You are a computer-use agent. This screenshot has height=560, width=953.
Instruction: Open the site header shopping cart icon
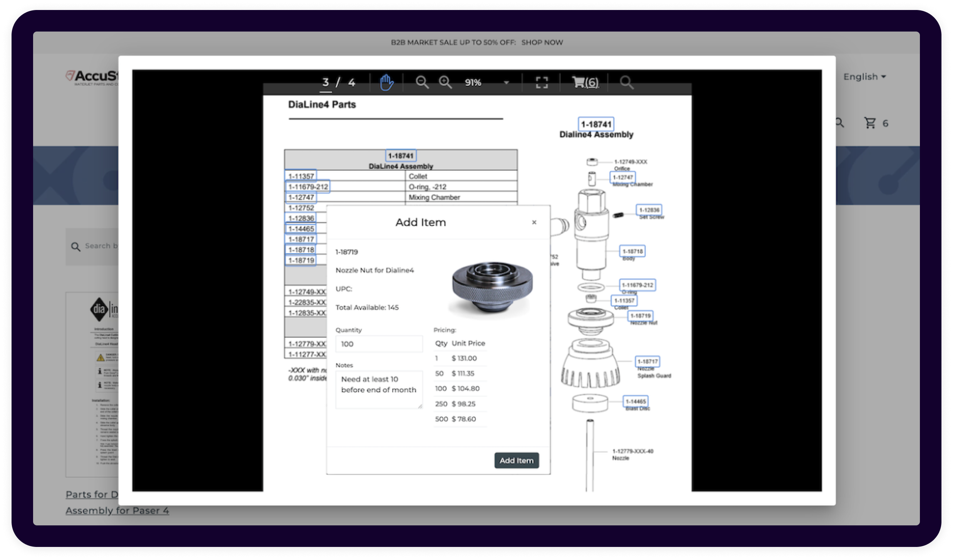tap(870, 123)
